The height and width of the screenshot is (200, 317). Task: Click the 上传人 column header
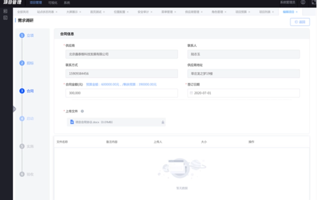coord(158,142)
